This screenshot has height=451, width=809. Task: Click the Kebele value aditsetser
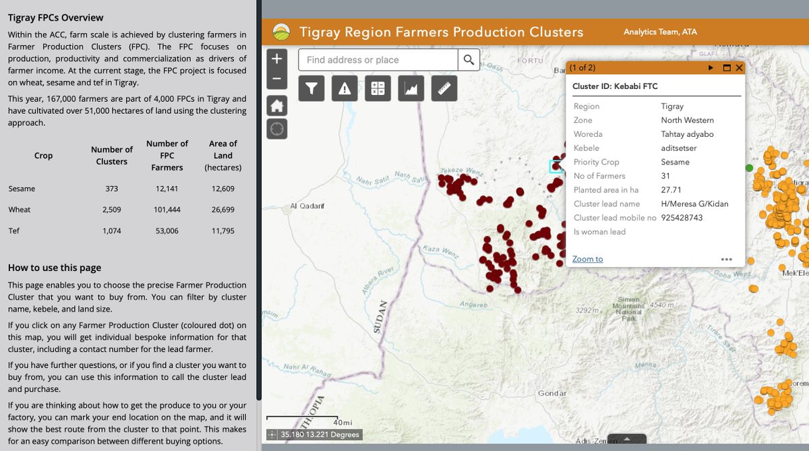click(x=679, y=148)
